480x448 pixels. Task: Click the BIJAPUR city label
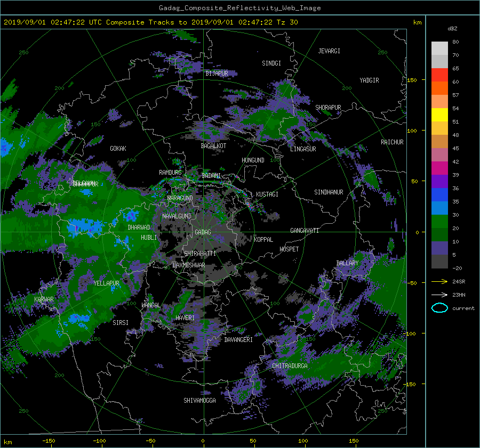(217, 74)
